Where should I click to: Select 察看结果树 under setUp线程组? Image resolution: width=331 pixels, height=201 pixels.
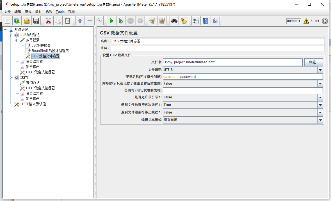34,61
